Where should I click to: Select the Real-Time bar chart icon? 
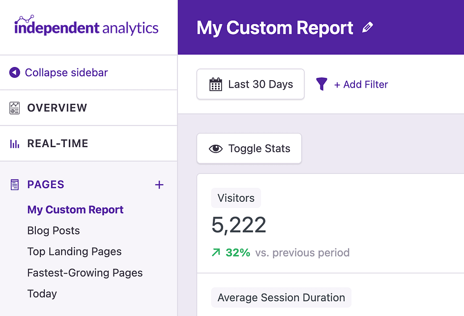tap(14, 143)
